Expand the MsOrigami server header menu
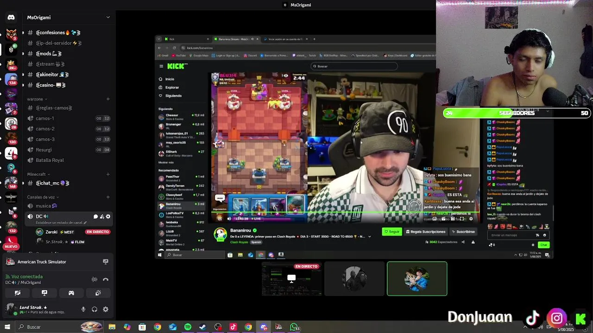 click(x=69, y=18)
